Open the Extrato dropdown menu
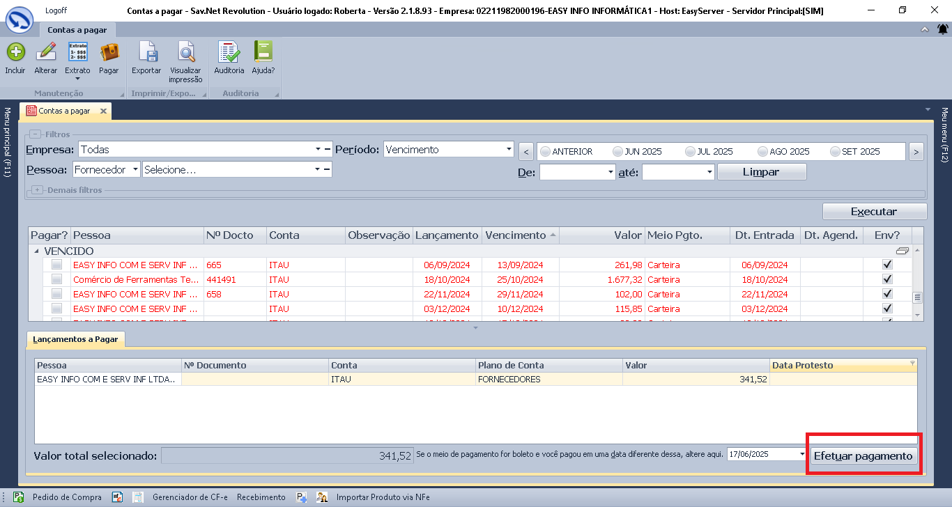 click(77, 78)
